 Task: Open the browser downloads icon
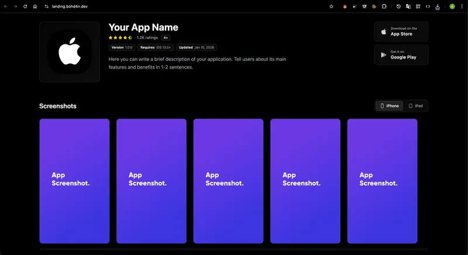click(438, 6)
